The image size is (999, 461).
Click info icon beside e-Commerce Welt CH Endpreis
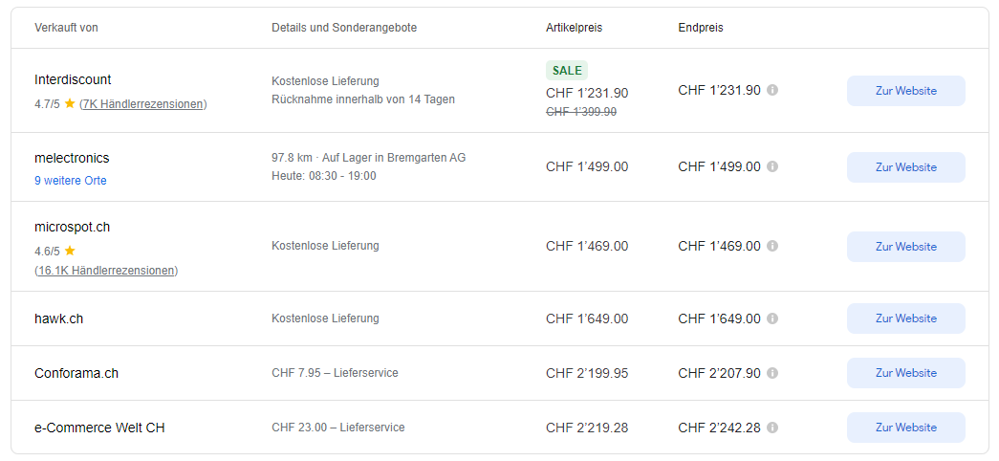[772, 428]
